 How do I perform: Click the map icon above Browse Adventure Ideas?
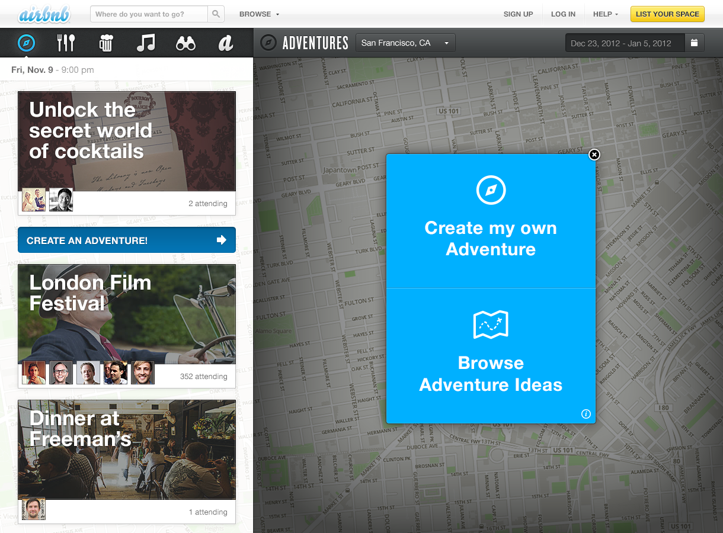pos(491,325)
